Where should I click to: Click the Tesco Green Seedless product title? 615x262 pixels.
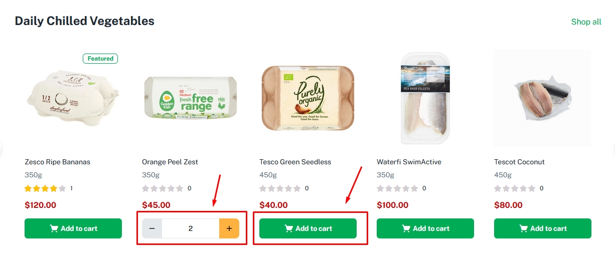pyautogui.click(x=295, y=162)
